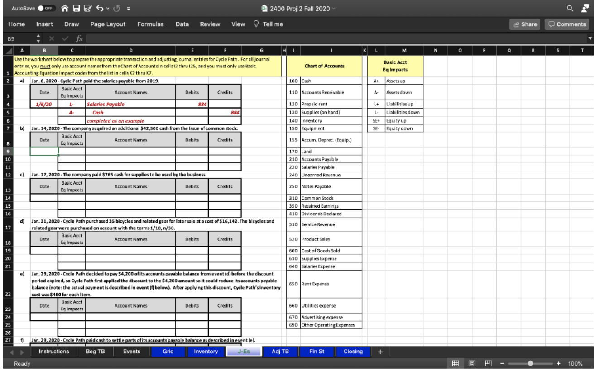This screenshot has width=605, height=371.
Task: Click the Share button
Action: pyautogui.click(x=524, y=24)
